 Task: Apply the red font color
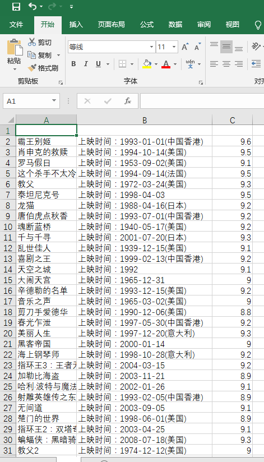point(166,64)
